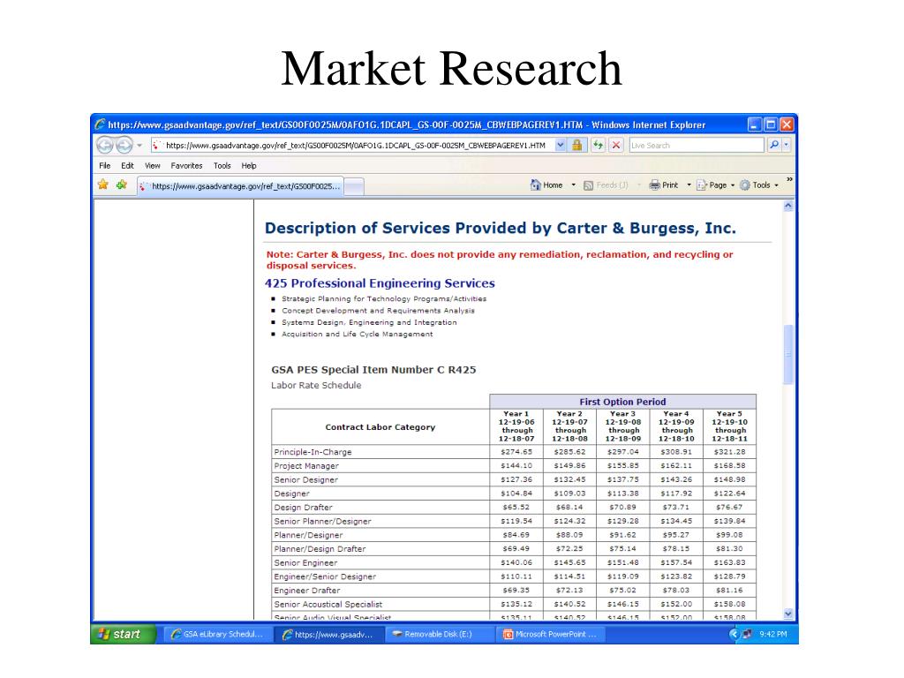Expand the address bar URL history dropdown

coord(561,146)
